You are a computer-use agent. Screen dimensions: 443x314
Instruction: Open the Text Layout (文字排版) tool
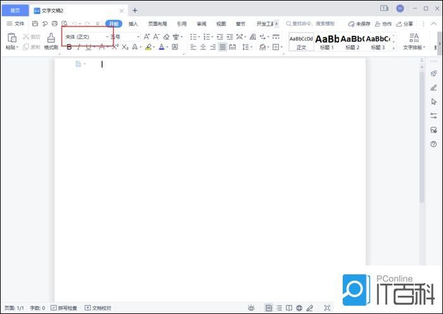[414, 42]
